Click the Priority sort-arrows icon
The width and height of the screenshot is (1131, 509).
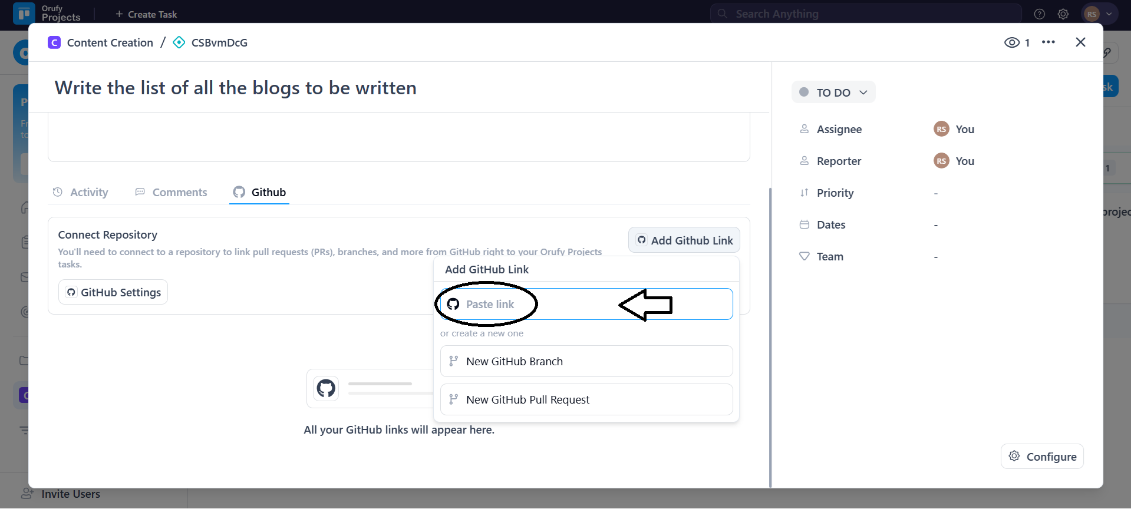804,193
